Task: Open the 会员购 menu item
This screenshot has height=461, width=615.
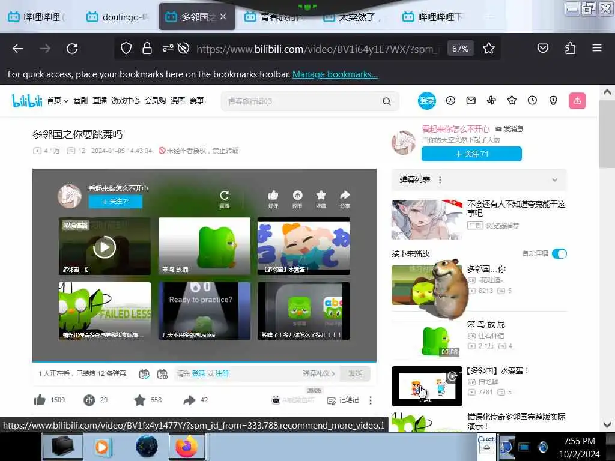Action: tap(156, 101)
